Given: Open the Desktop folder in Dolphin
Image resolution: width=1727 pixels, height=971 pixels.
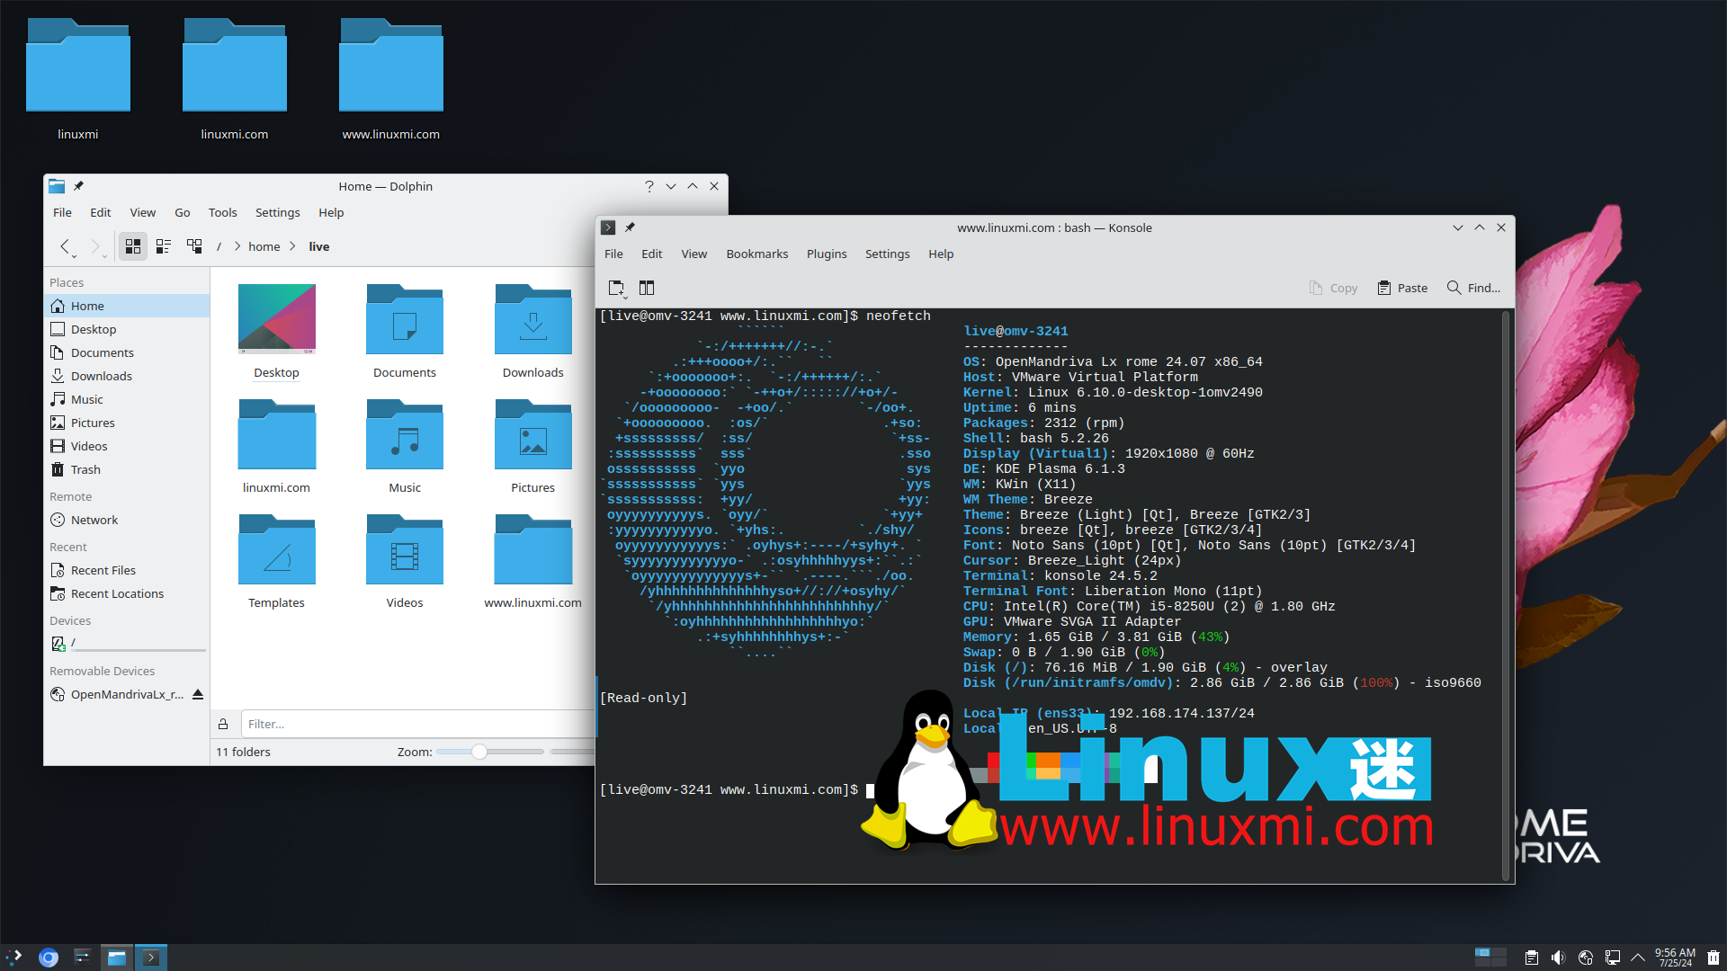Looking at the screenshot, I should coord(276,331).
